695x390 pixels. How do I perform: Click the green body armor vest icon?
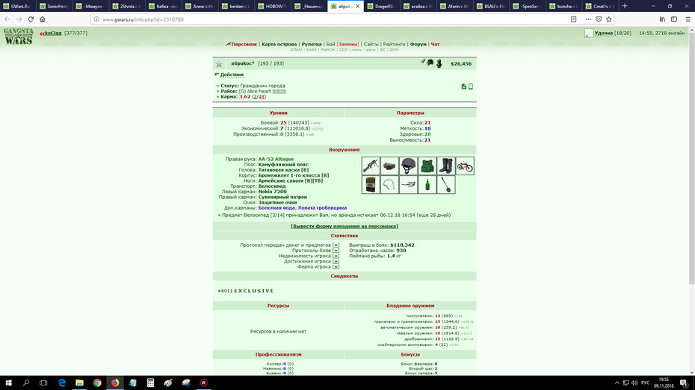click(x=427, y=166)
